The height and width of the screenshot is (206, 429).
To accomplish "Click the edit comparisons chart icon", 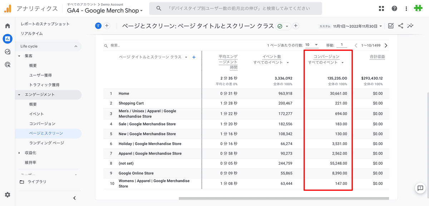I will (x=391, y=26).
